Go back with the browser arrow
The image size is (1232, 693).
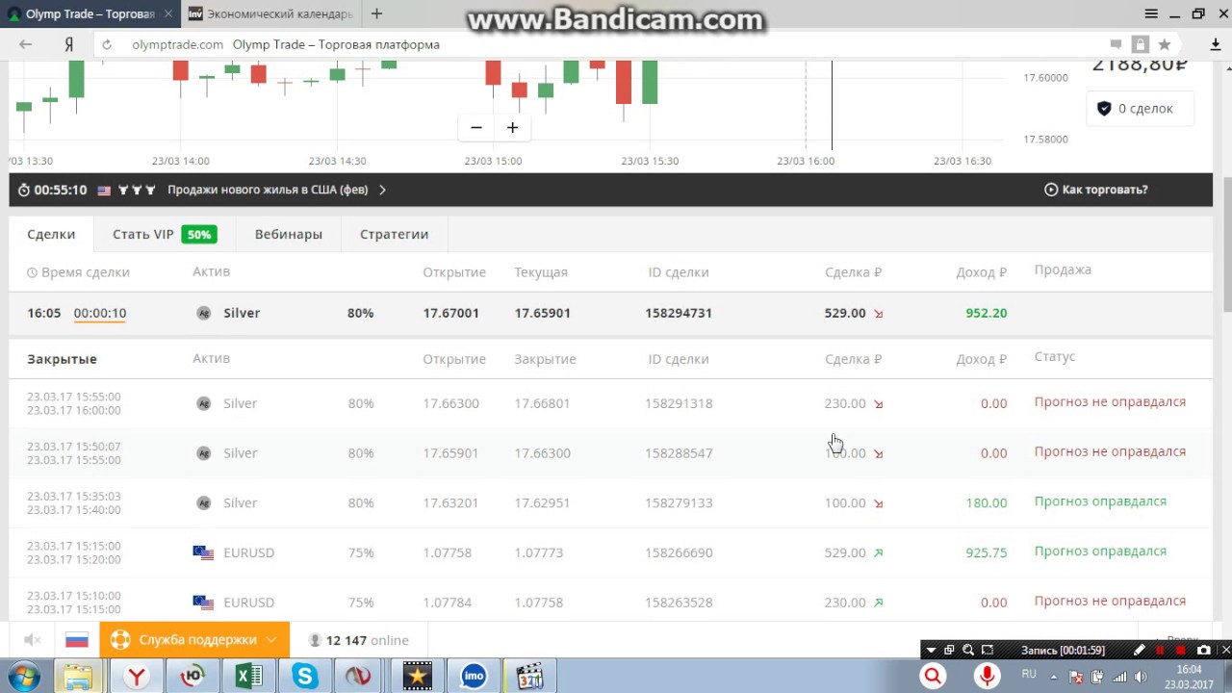(25, 44)
